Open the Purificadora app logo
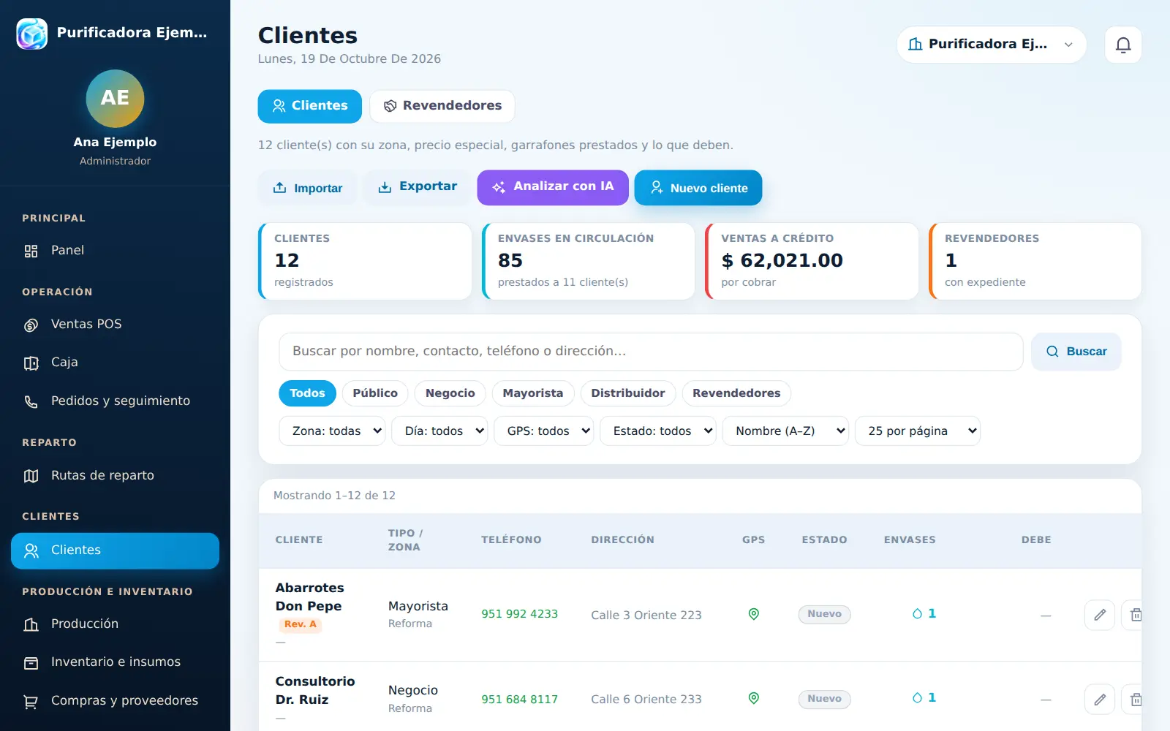The height and width of the screenshot is (731, 1170). click(32, 33)
